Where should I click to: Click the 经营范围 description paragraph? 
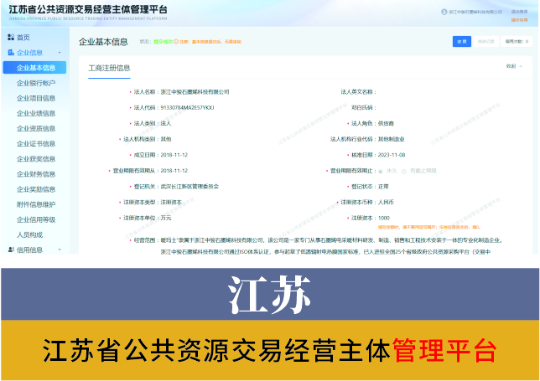tap(331, 246)
